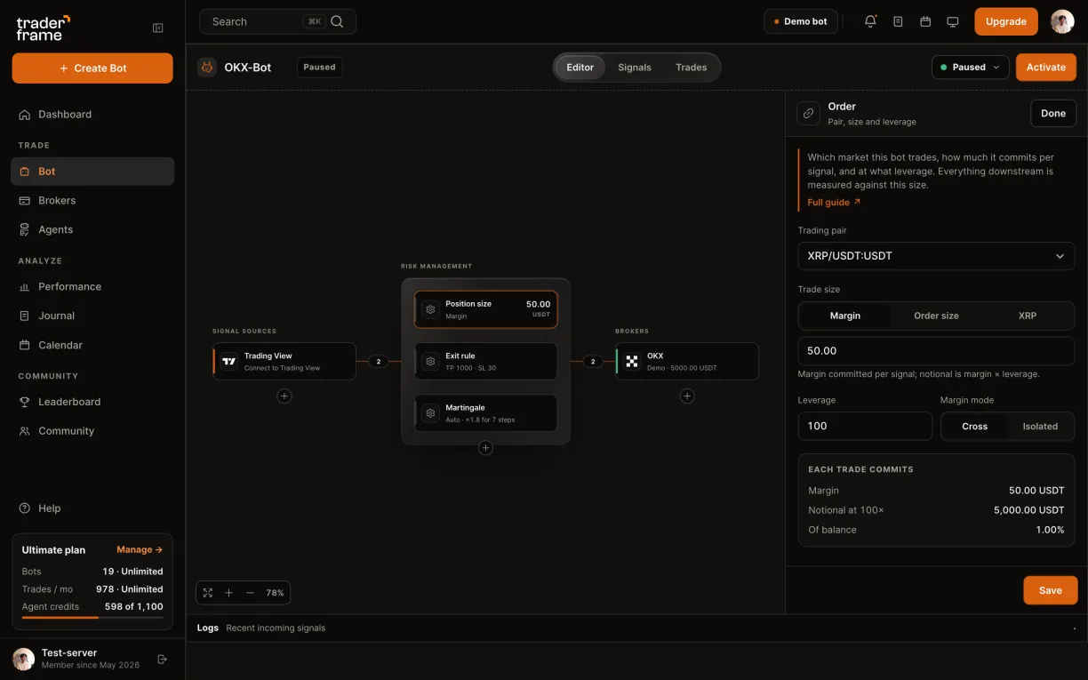Open the Paused status dropdown

[970, 67]
